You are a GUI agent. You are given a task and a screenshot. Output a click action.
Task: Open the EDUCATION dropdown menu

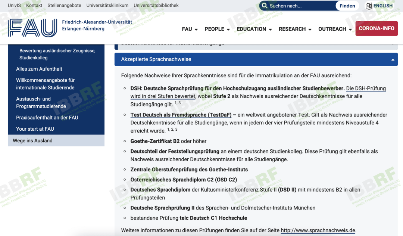254,29
